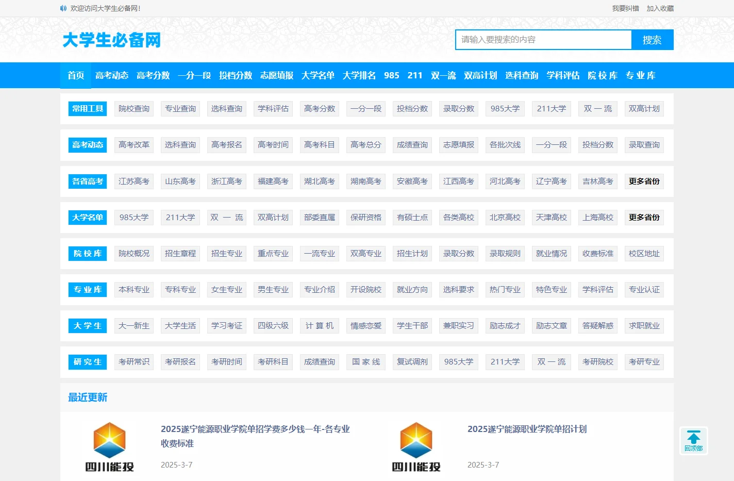This screenshot has height=481, width=734.
Task: Open the 部委直属 link
Action: tap(320, 218)
